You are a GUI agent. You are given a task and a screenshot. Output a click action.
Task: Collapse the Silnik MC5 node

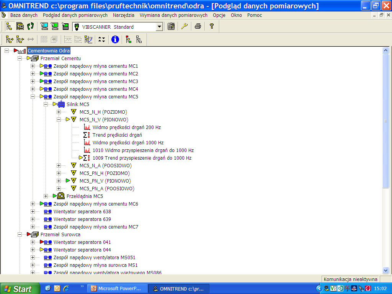pyautogui.click(x=46, y=104)
